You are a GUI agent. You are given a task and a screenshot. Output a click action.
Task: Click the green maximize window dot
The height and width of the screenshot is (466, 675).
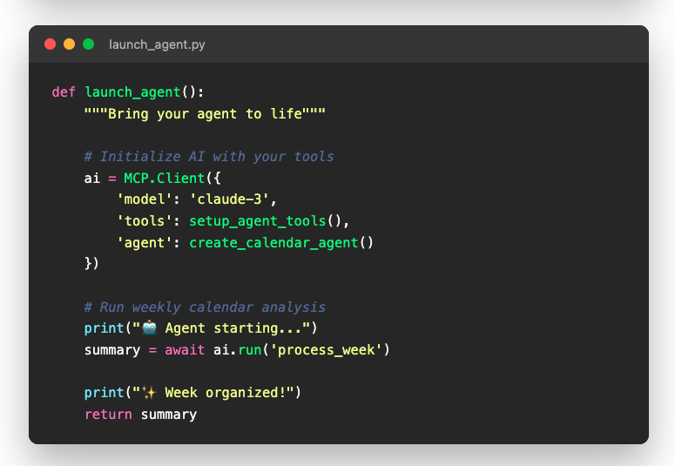89,44
